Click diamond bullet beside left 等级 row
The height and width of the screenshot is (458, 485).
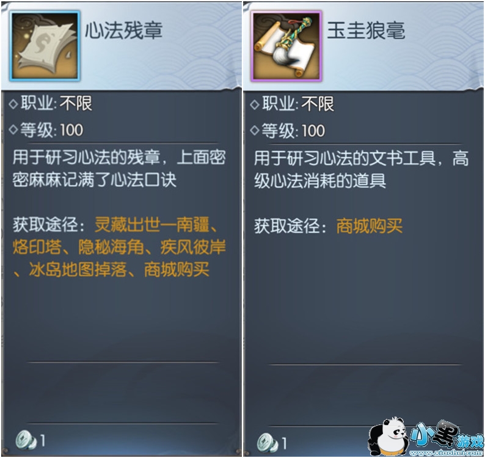point(13,129)
